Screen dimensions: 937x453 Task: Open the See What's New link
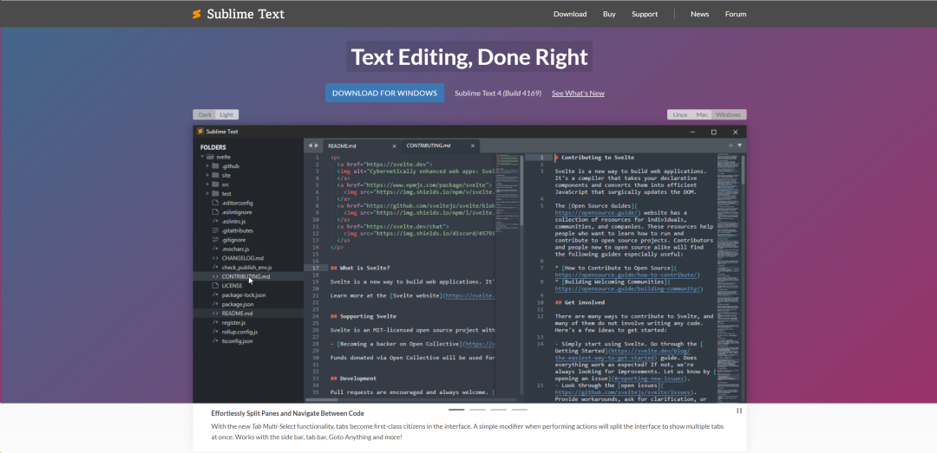578,93
